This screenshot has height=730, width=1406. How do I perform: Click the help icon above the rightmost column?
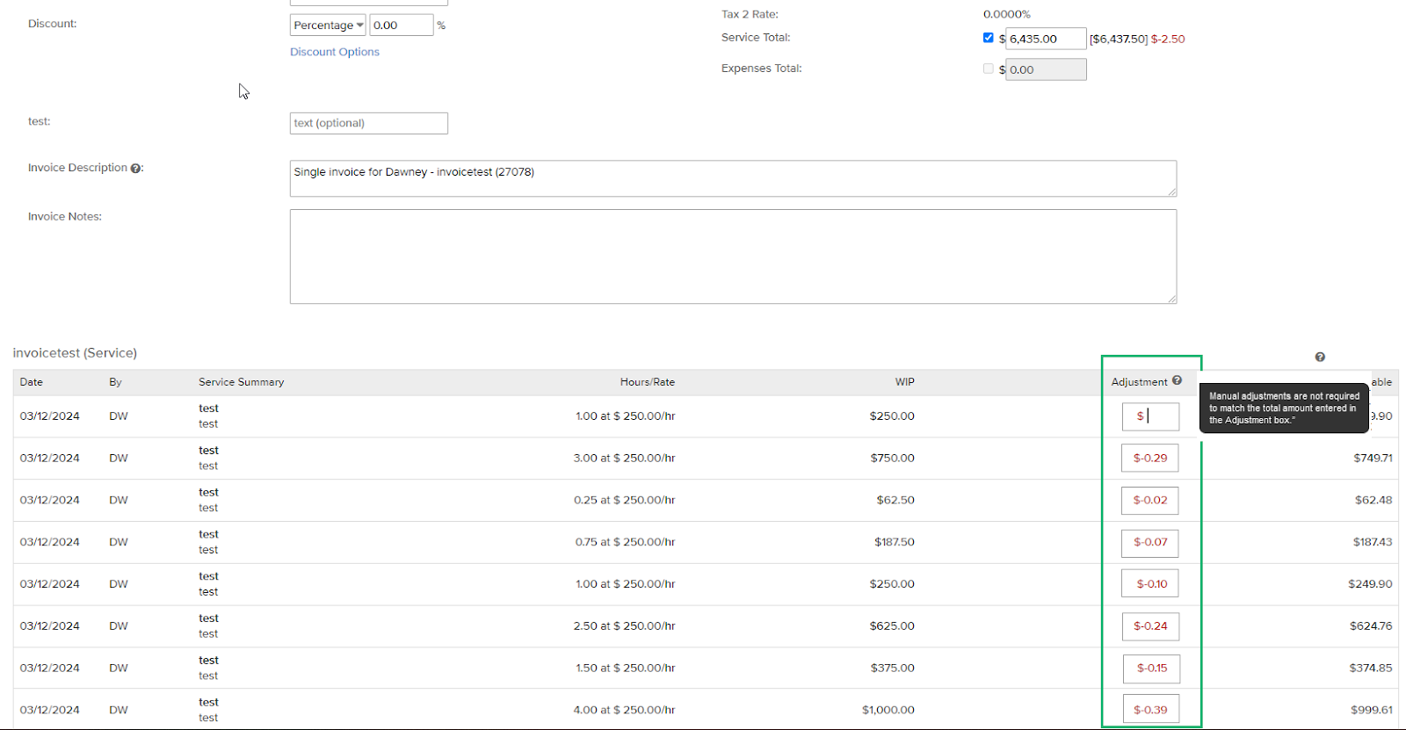click(1319, 357)
